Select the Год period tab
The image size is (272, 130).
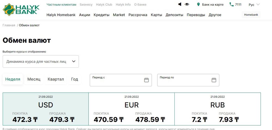click(75, 79)
